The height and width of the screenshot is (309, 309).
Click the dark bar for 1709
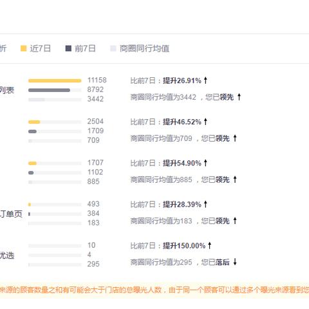[32, 131]
